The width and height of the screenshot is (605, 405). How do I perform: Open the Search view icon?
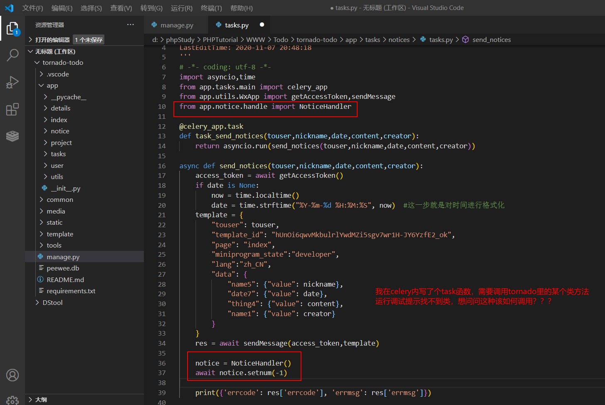[12, 55]
